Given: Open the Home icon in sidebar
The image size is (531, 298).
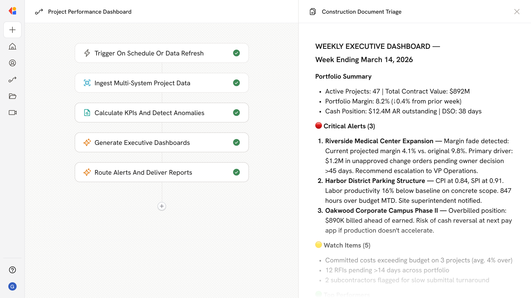Looking at the screenshot, I should [x=12, y=46].
